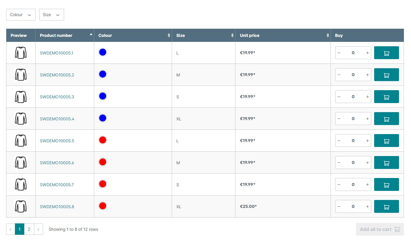Open the Colour filter dropdown
This screenshot has width=411, height=243.
point(21,15)
